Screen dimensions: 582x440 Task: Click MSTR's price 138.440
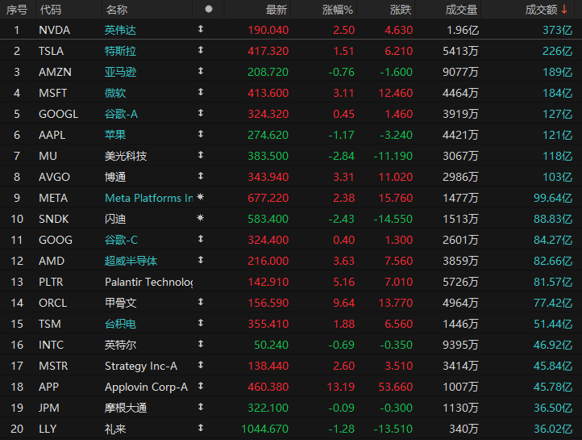pyautogui.click(x=268, y=366)
